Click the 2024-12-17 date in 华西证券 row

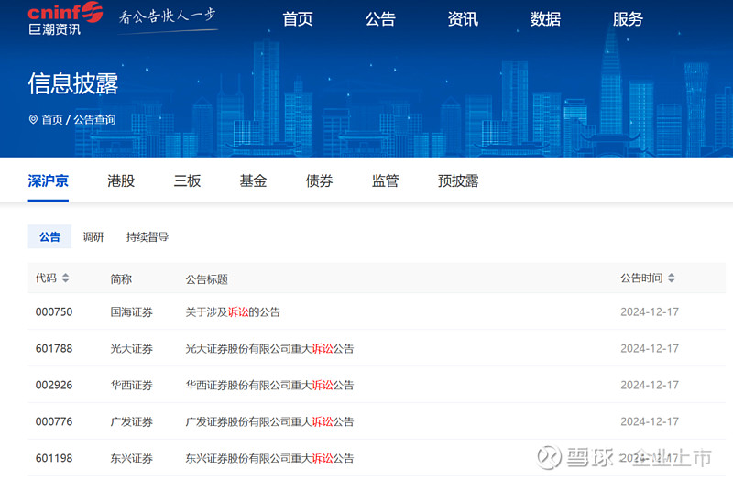650,385
